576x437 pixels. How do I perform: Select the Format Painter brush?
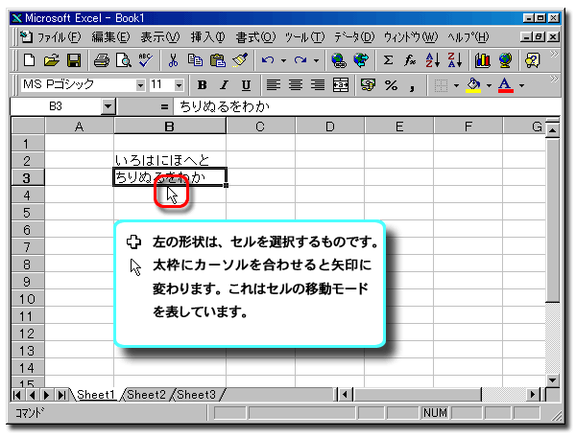[240, 60]
